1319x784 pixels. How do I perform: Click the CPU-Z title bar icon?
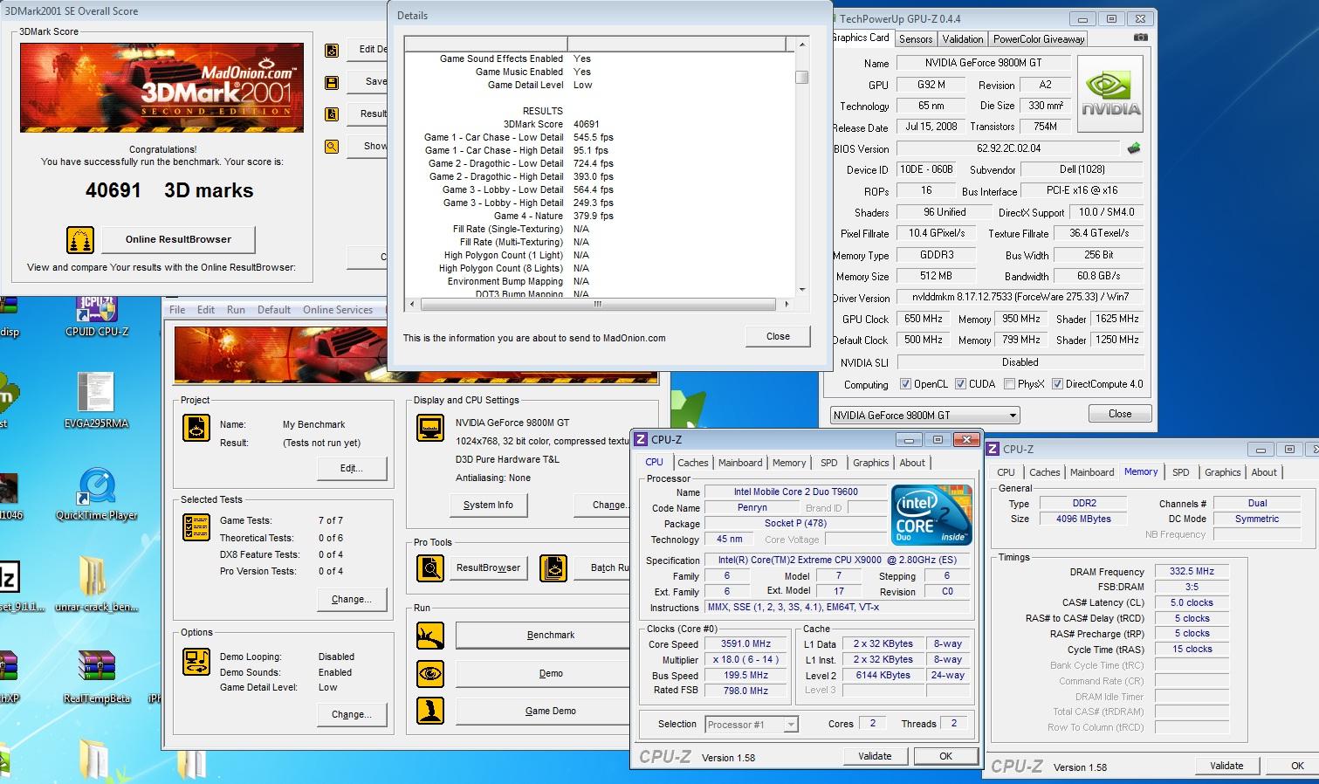(642, 440)
